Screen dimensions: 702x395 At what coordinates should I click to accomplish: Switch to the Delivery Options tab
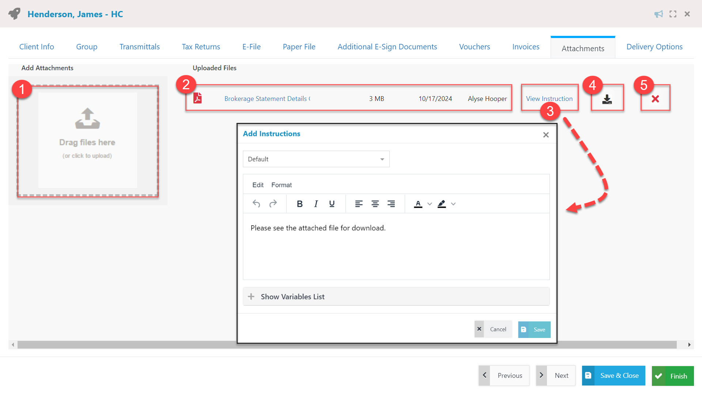click(x=654, y=47)
